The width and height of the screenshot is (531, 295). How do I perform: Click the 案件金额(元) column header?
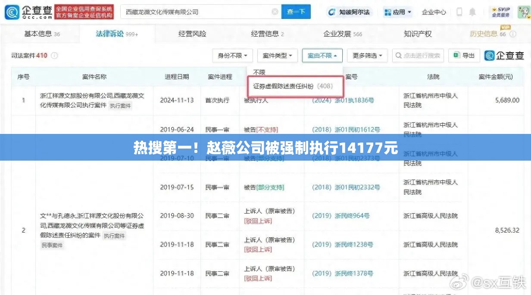pyautogui.click(x=496, y=77)
